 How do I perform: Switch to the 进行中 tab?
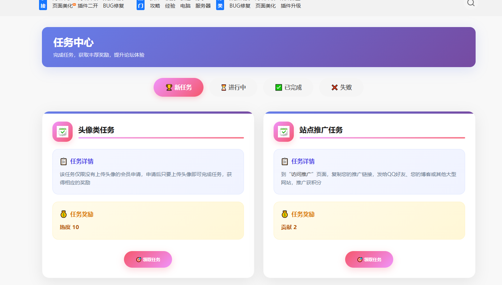coord(233,87)
